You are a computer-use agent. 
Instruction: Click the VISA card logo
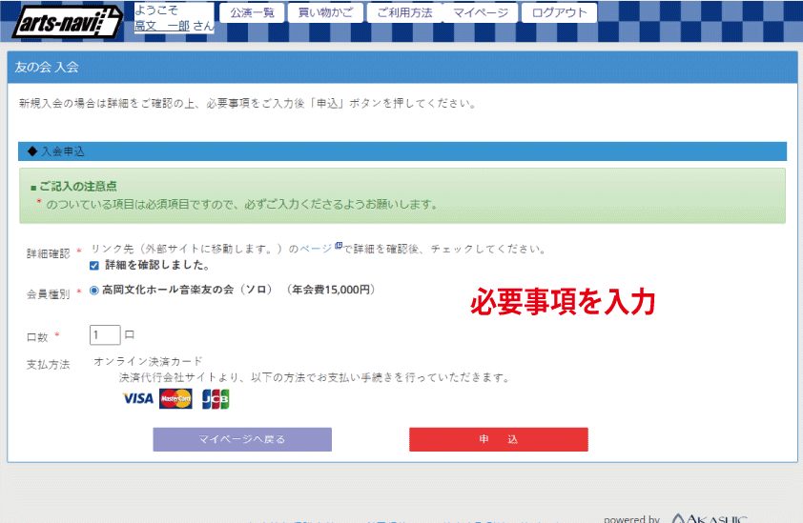(x=138, y=398)
